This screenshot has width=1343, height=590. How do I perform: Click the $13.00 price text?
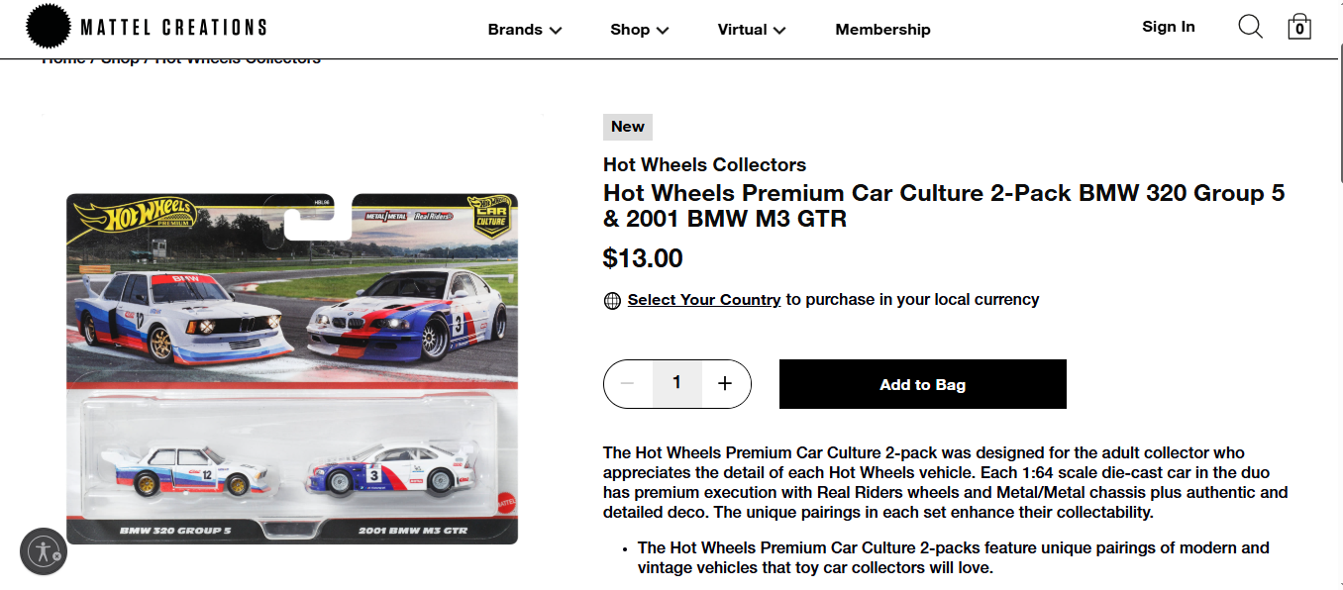tap(643, 258)
